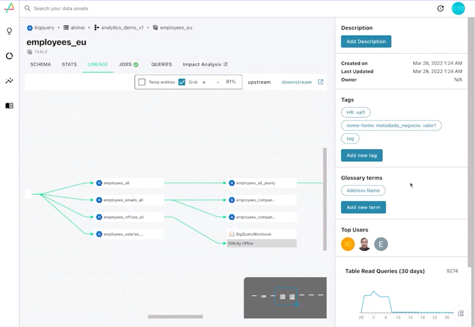This screenshot has width=475, height=327.
Task: Go to bigquery breadcrumb link
Action: tap(44, 28)
